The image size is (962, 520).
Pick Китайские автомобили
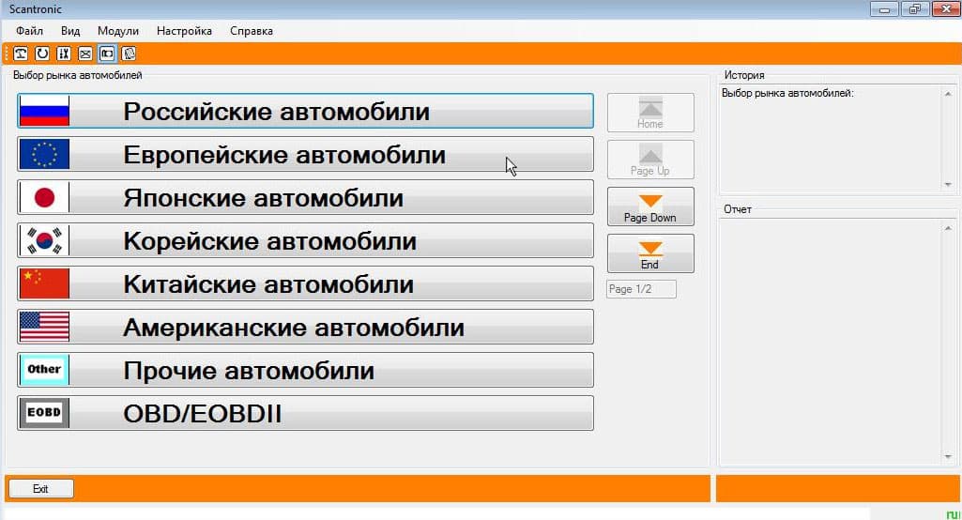pyautogui.click(x=306, y=283)
